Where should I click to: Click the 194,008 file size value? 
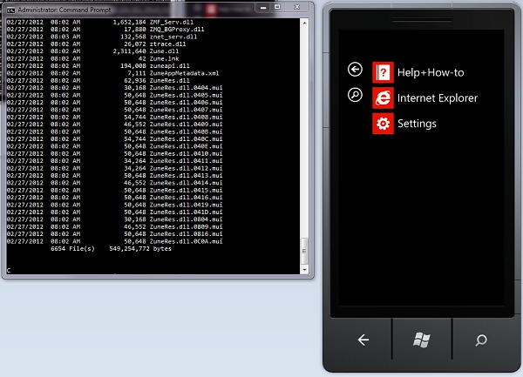point(133,66)
